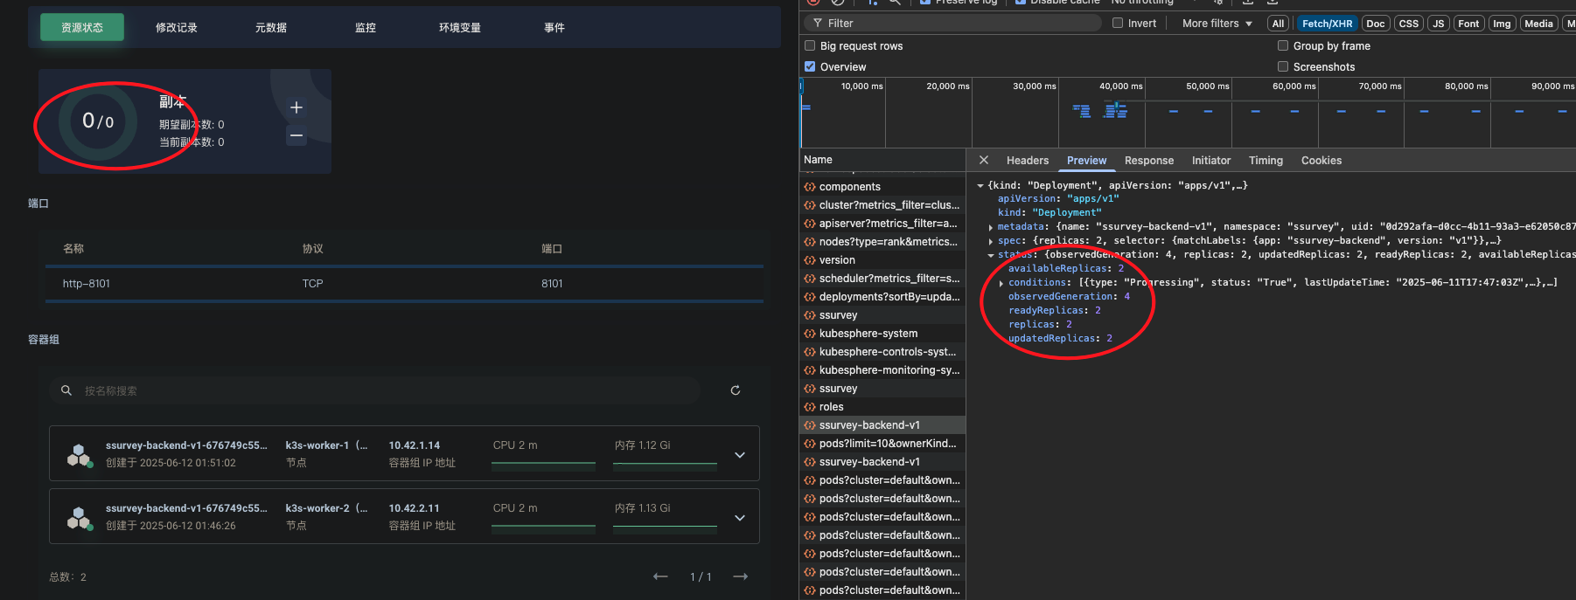Click icon beside apiserver?metrics_filter request
The image size is (1576, 600).
click(x=810, y=224)
